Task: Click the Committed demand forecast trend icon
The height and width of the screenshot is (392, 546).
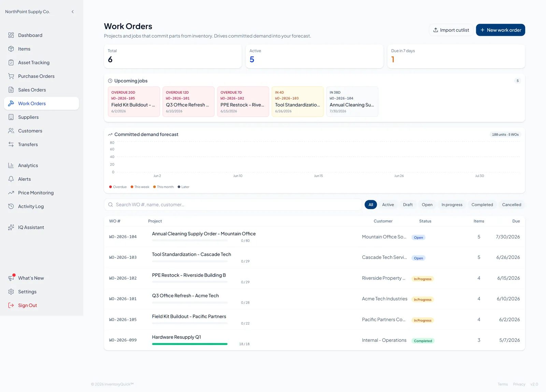Action: (110, 134)
